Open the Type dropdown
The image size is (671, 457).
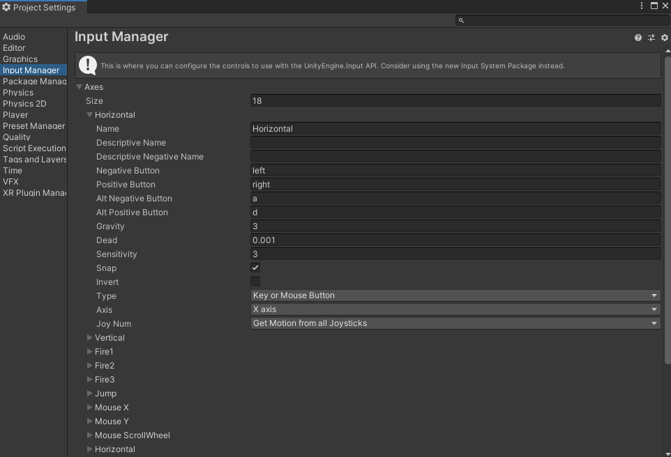click(x=455, y=295)
